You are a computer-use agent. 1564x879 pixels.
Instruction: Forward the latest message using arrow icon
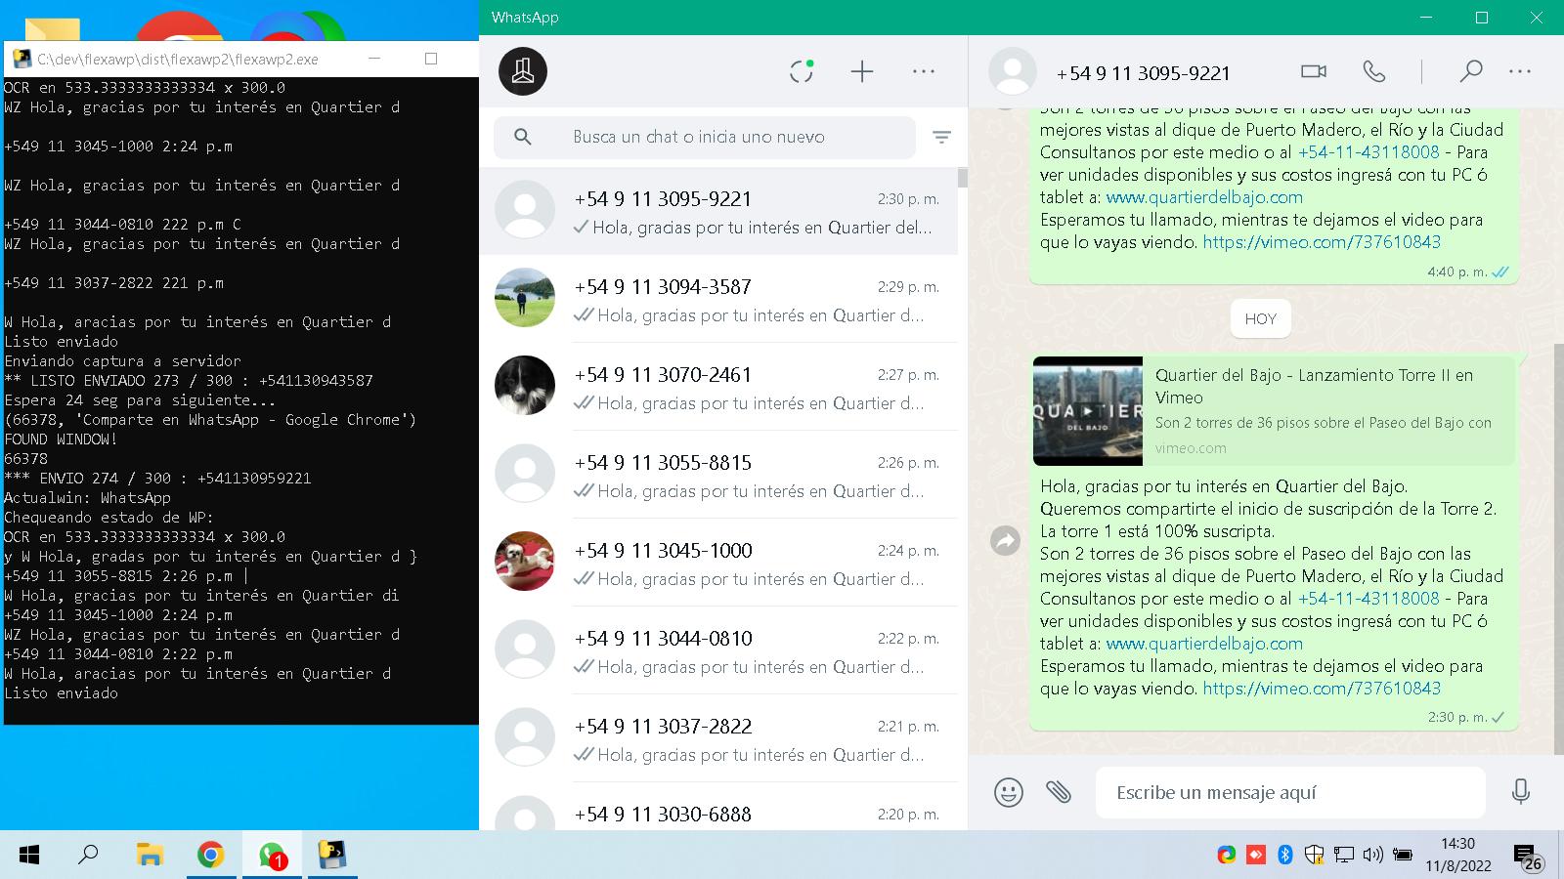click(1006, 540)
